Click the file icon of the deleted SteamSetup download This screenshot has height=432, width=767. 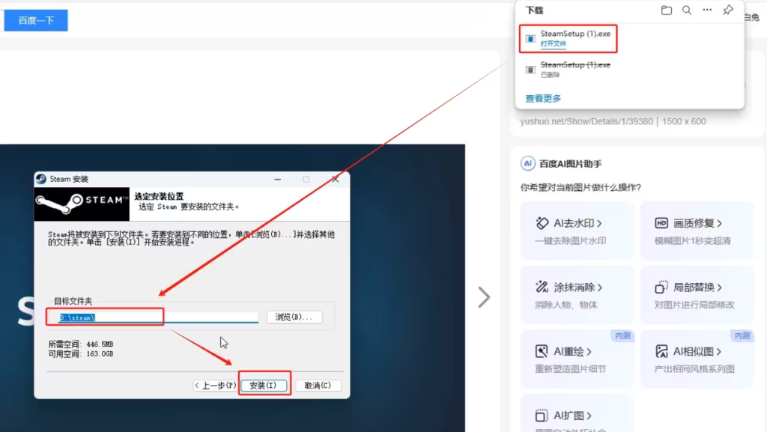click(x=530, y=70)
